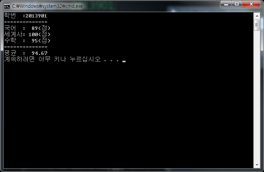
Task: Click the second ===== separator line above 평균
Action: click(26, 47)
